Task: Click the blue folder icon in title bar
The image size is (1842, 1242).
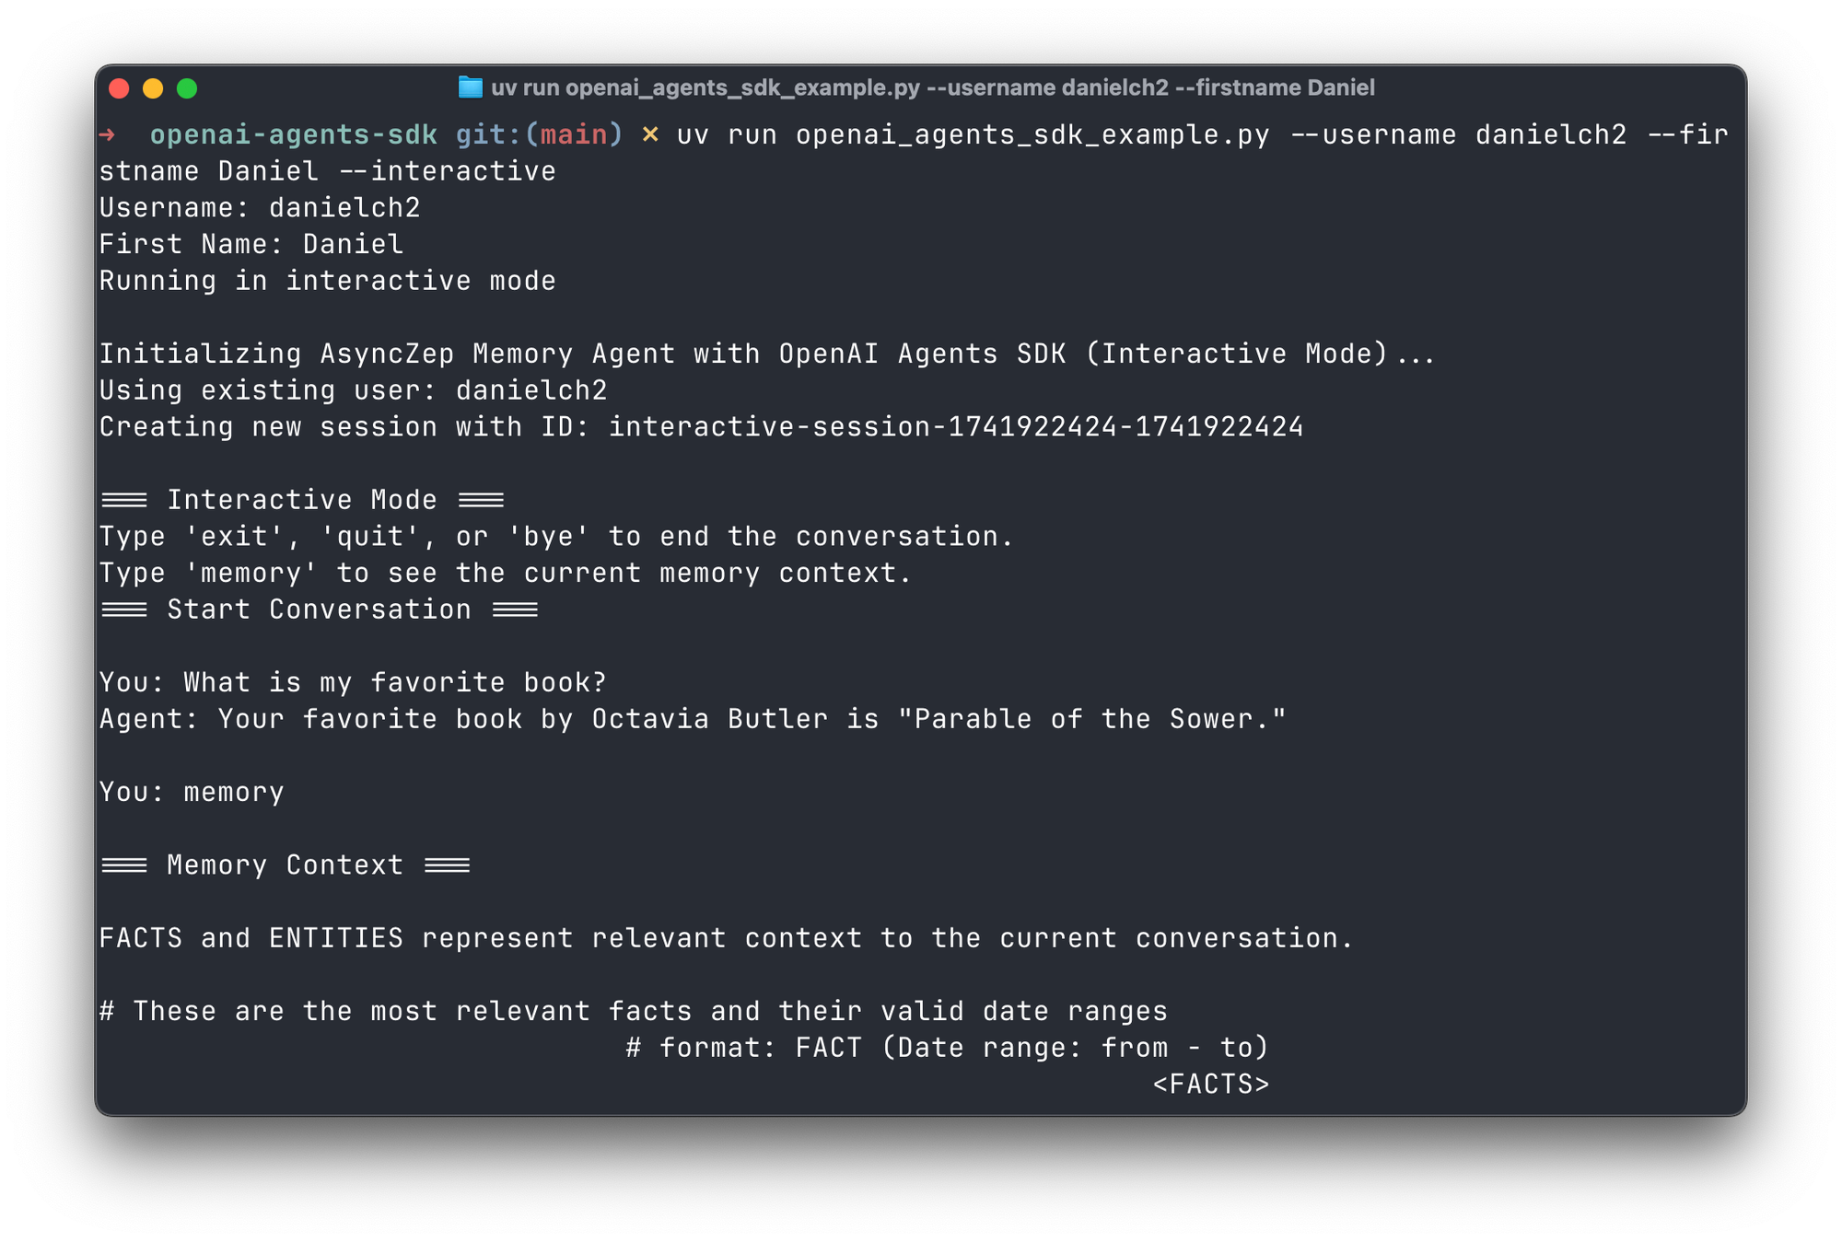Action: click(x=470, y=89)
